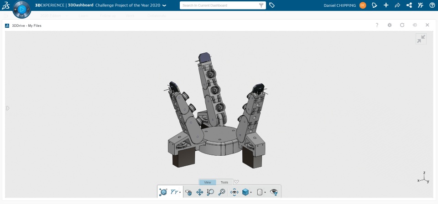
Task: Expand the dashboard title dropdown chevron
Action: pos(164,5)
